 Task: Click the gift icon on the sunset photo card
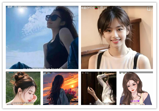pos(53,73)
